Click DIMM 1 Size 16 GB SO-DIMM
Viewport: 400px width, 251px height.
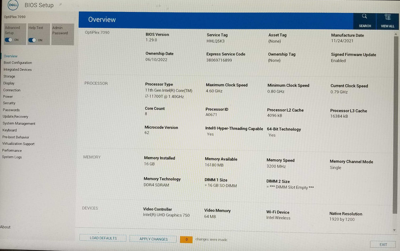point(221,186)
